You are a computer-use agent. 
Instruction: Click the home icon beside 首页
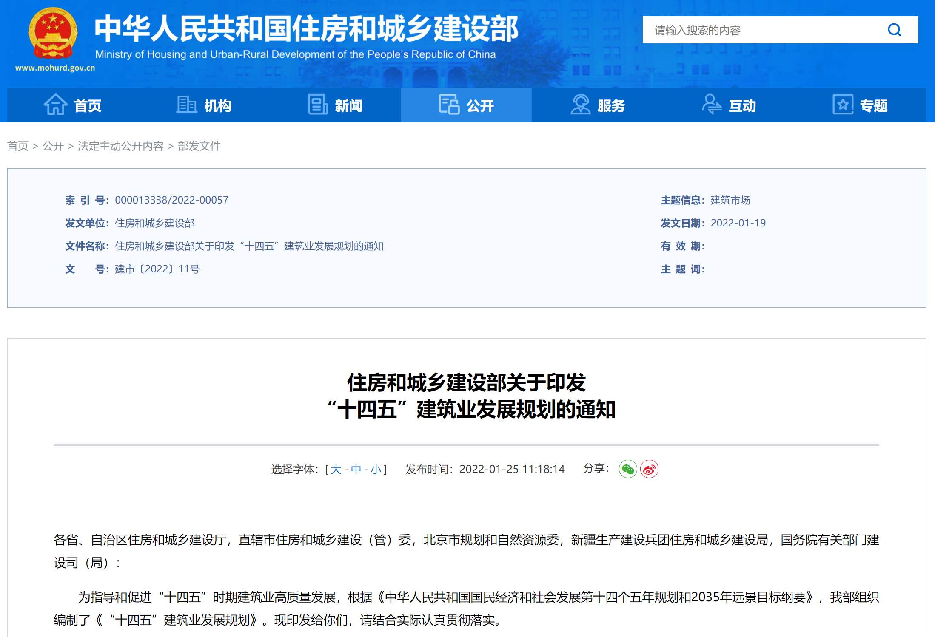coord(56,105)
